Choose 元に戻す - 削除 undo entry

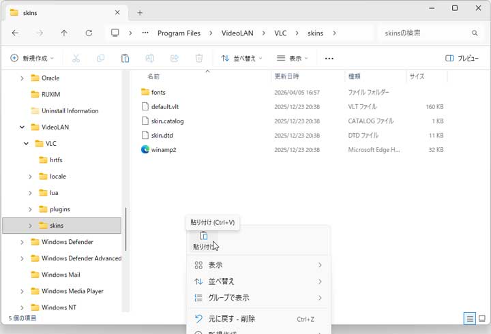(x=258, y=319)
